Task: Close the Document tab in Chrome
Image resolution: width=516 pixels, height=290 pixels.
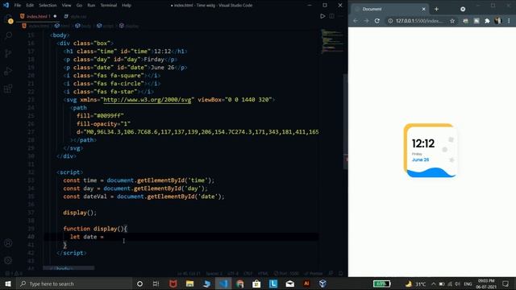Action: [x=424, y=9]
